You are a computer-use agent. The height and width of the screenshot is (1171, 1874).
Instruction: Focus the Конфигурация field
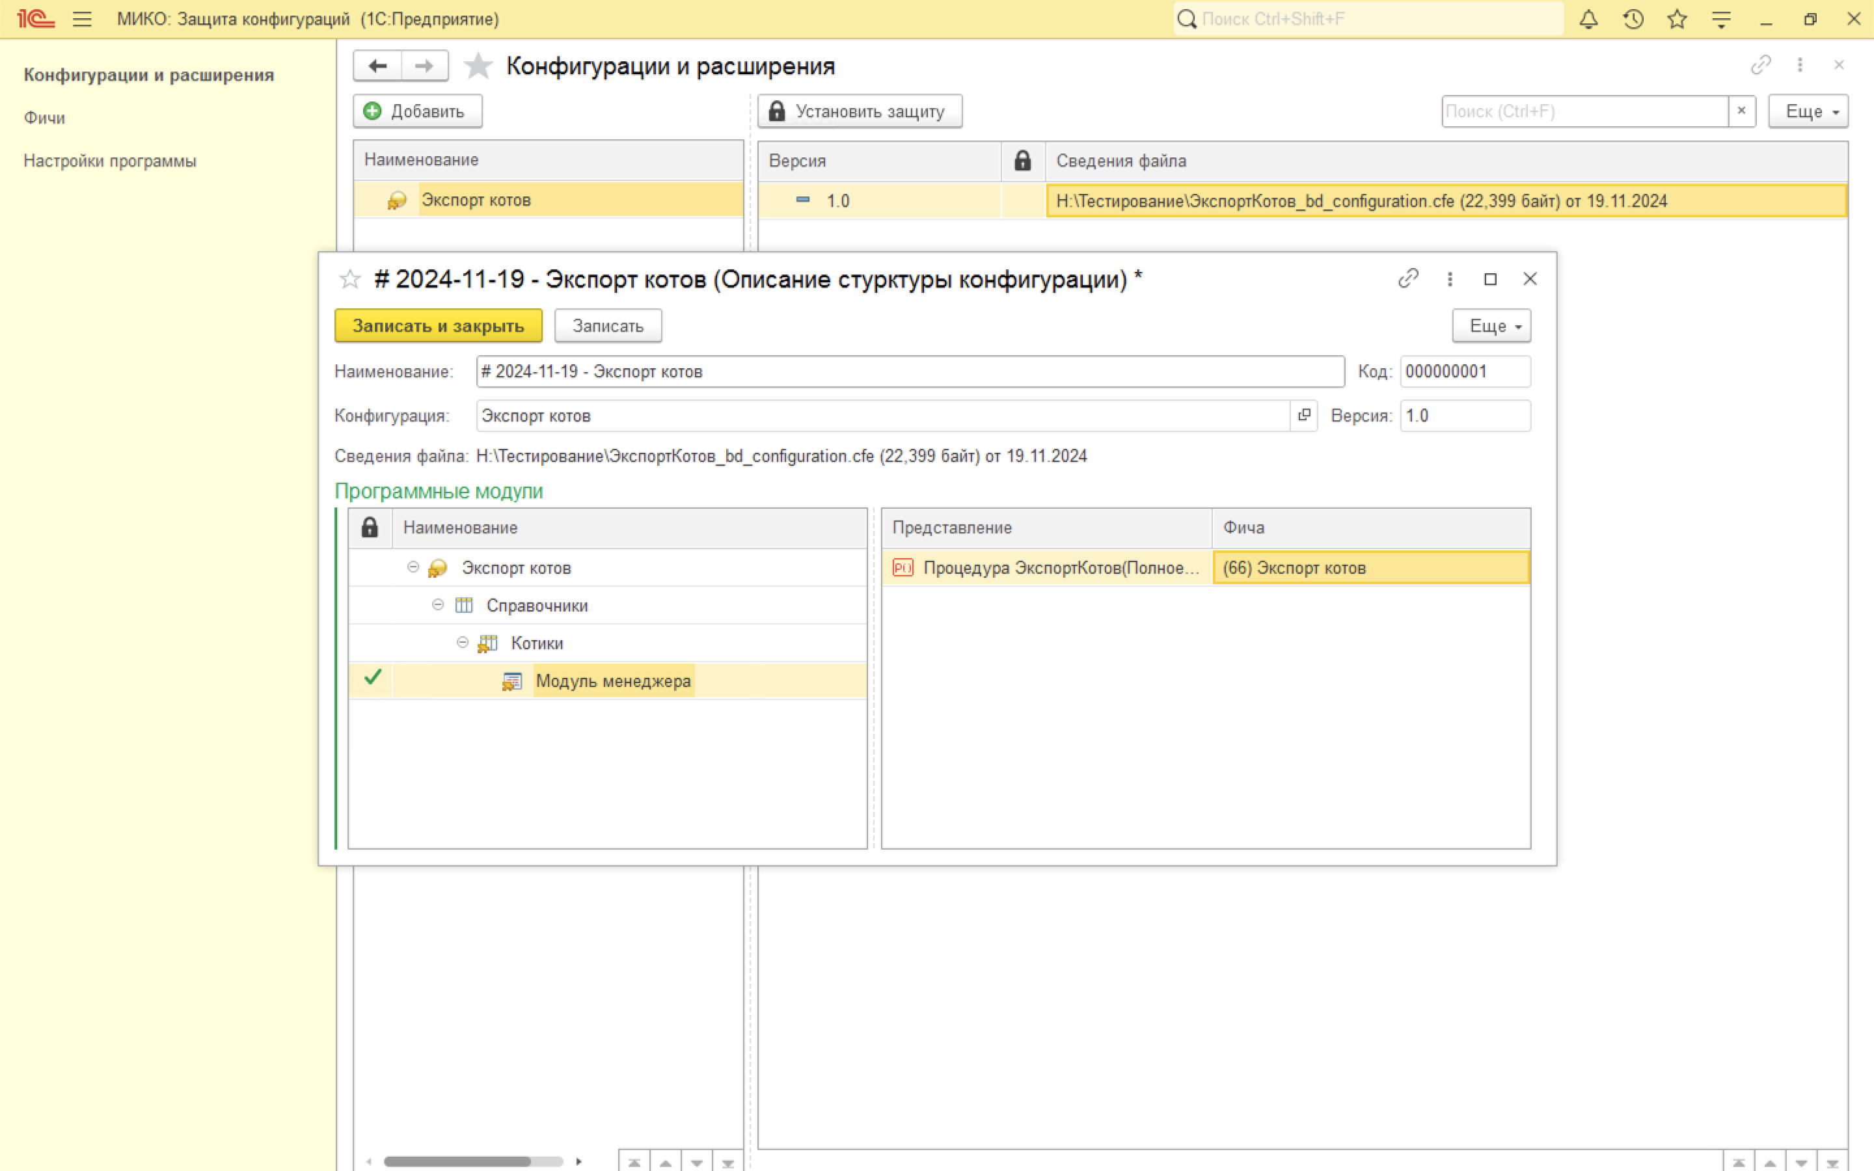(x=883, y=415)
